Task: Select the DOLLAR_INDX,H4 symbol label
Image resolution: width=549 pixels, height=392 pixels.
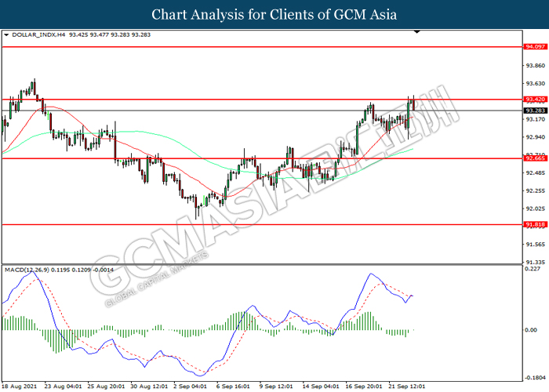Action: (x=38, y=34)
